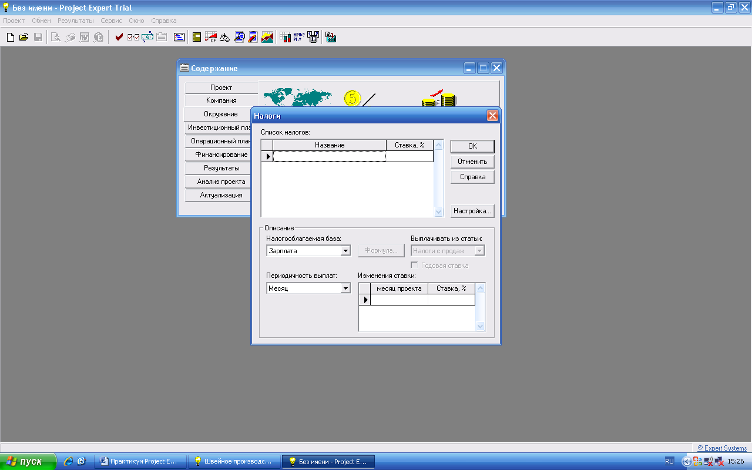Click the double-checkbox toolbar icon
This screenshot has height=470, width=752.
[x=133, y=37]
